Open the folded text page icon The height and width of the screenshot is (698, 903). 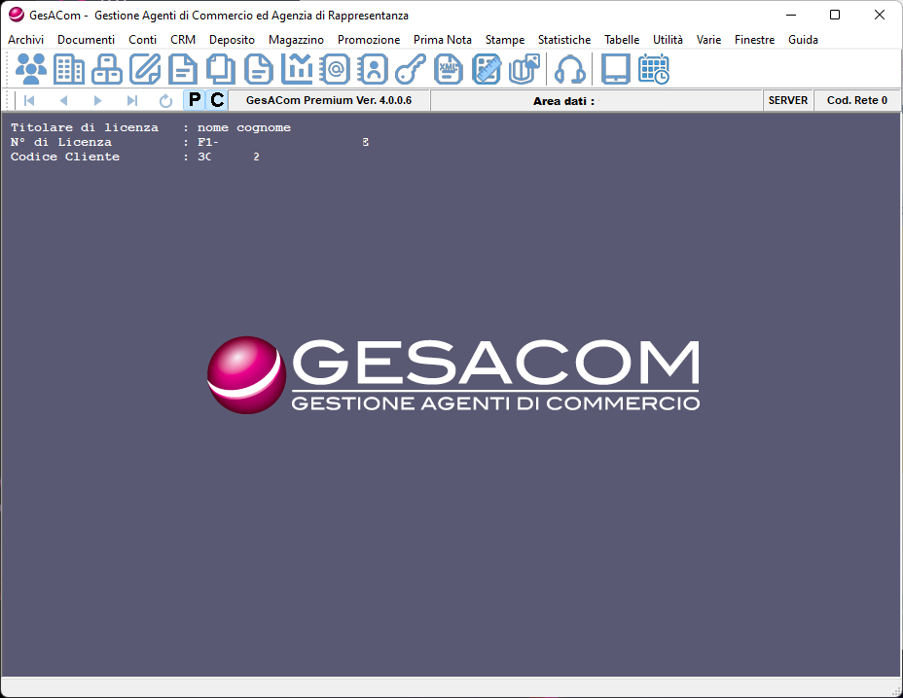259,69
